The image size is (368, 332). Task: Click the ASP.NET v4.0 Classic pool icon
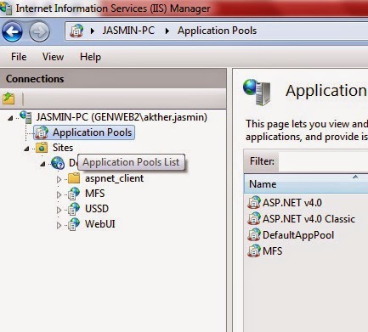254,218
